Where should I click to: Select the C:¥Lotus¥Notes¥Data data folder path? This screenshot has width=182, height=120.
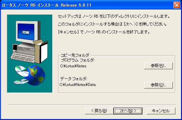[x=78, y=85]
